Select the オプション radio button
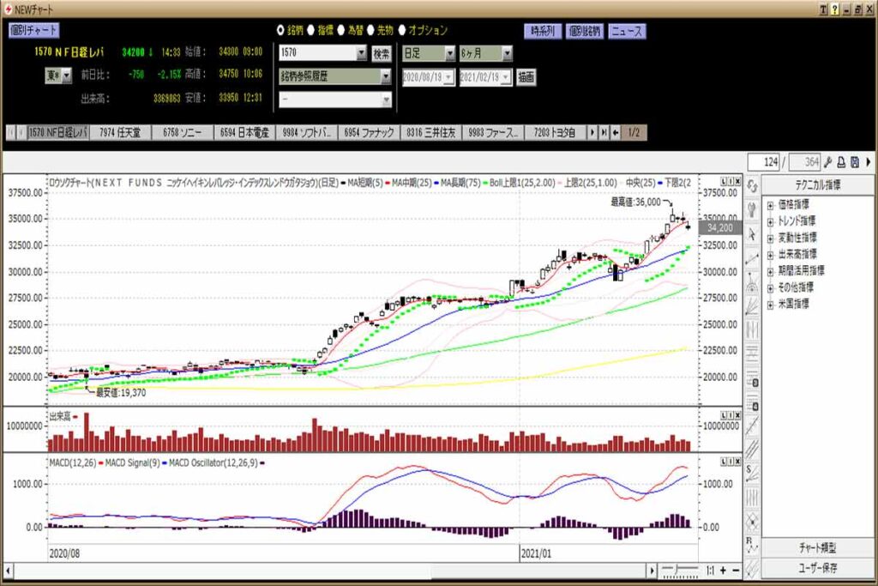 tap(401, 30)
